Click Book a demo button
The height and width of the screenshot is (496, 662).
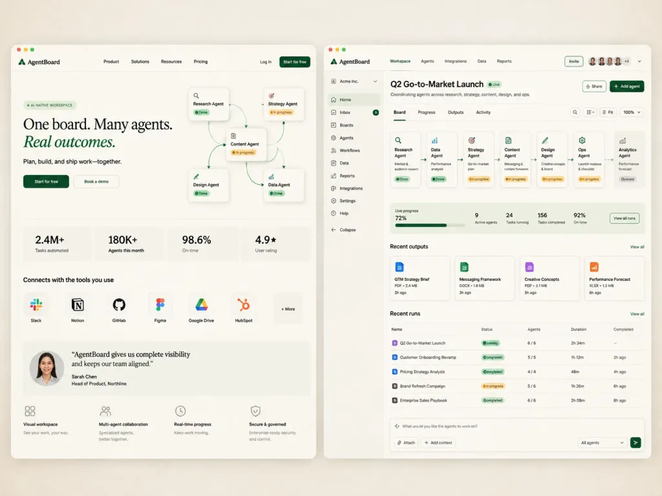pos(96,181)
